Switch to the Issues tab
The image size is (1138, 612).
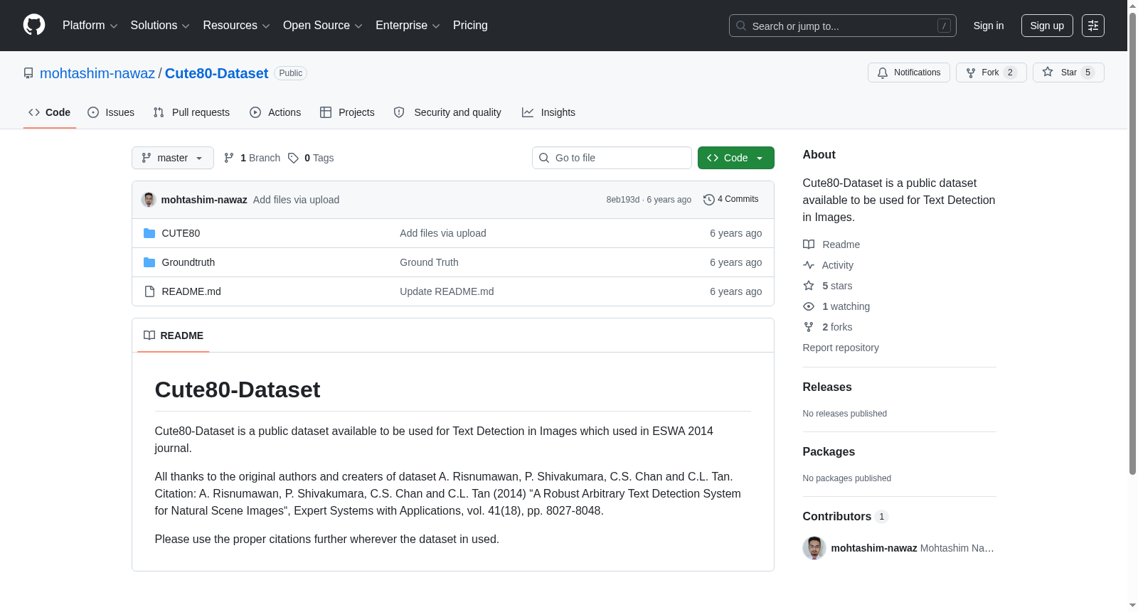111,112
